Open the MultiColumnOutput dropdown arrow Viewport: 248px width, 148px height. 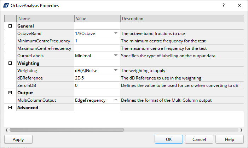116,100
